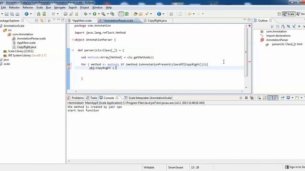Click the error marker beside obj:CopyRight line

69,68
